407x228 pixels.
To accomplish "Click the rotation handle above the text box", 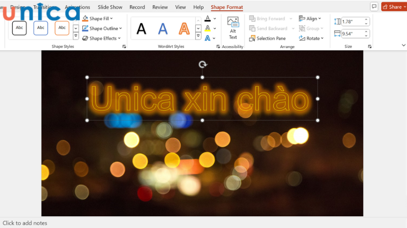I will coord(202,64).
